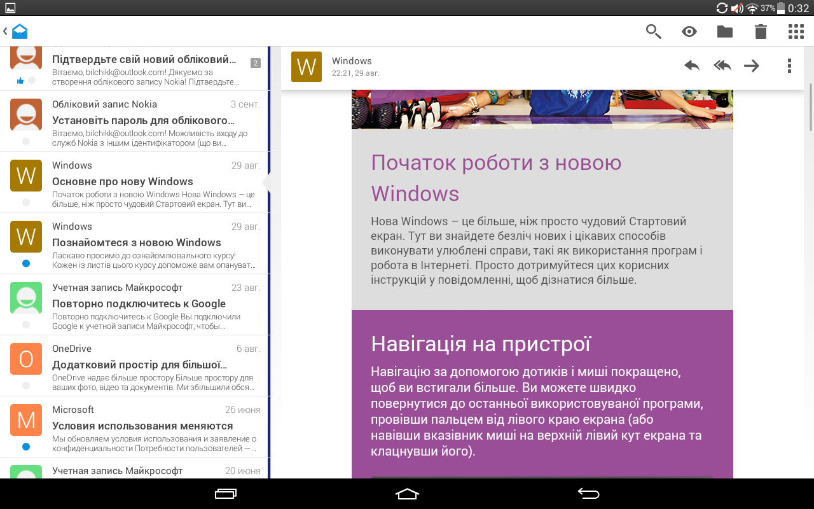Toggle the read dot on 'Підтвердьте свій новий обліковий' email

pos(32,80)
